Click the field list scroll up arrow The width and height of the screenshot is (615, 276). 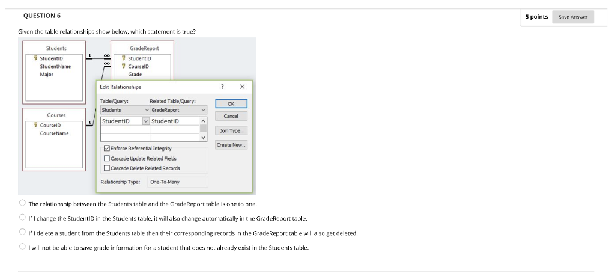tap(203, 121)
